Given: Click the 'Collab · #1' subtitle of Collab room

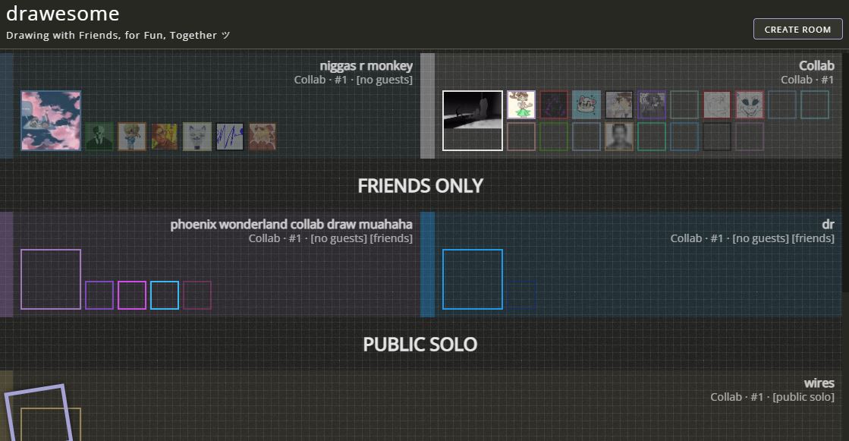Looking at the screenshot, I should coord(807,80).
